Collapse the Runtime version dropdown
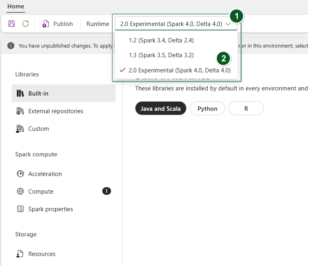Image resolution: width=312 pixels, height=266 pixels. [228, 24]
